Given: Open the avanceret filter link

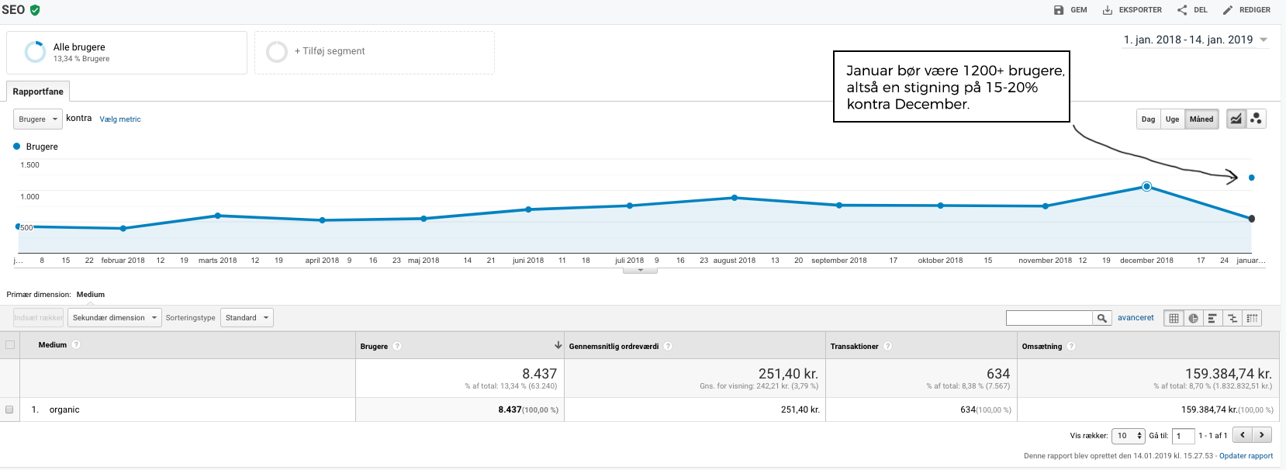Looking at the screenshot, I should [x=1136, y=318].
